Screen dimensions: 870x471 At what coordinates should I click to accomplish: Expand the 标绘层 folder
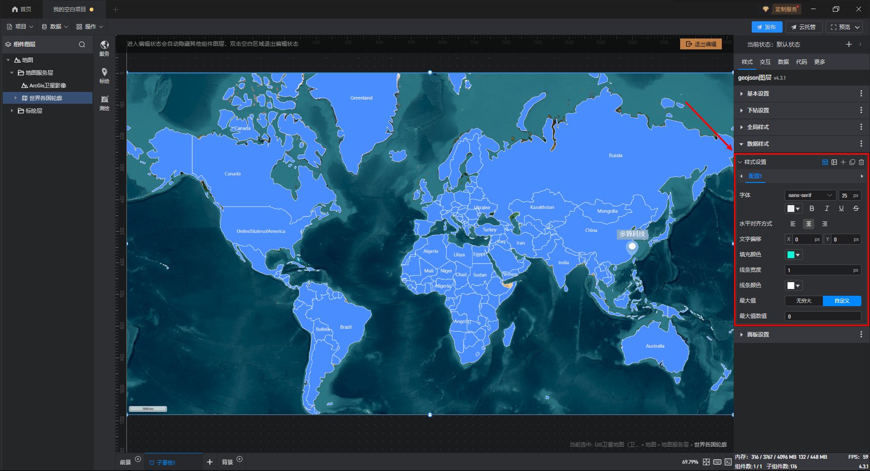click(x=12, y=111)
